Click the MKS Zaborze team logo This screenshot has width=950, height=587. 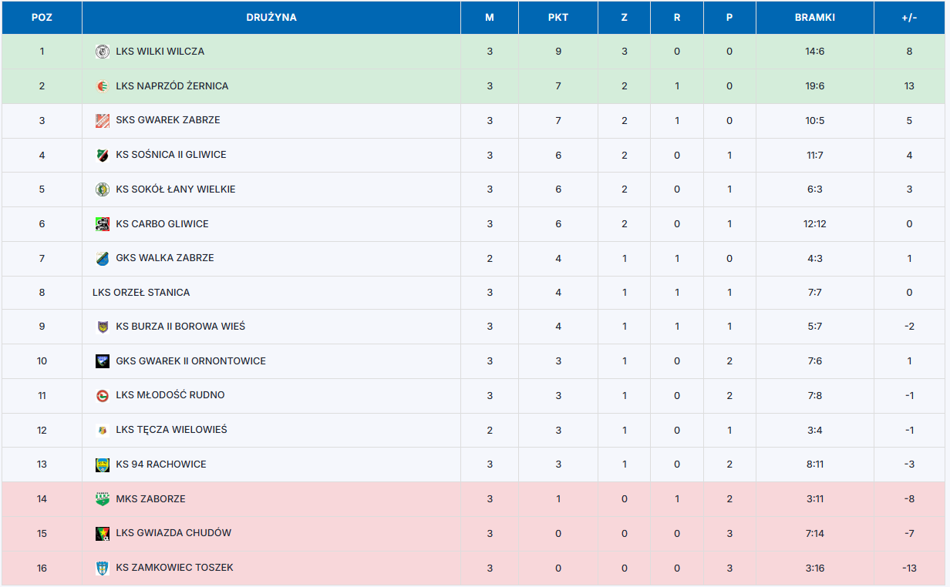click(103, 499)
